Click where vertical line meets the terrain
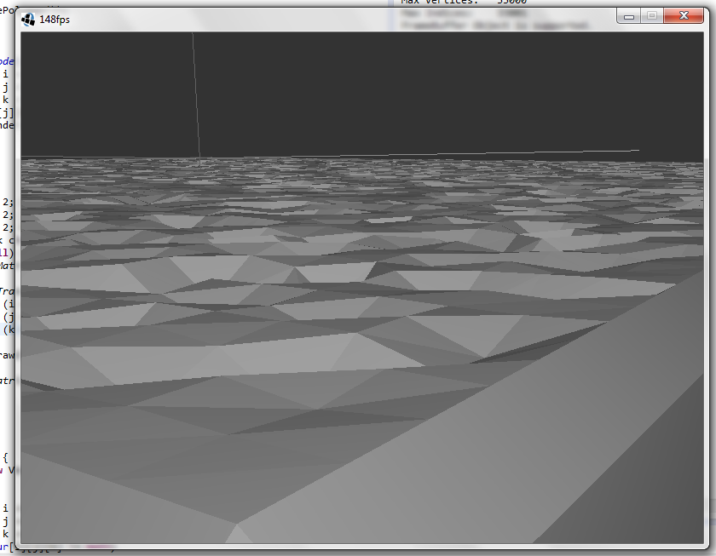Viewport: 716px width, 556px height. (x=199, y=158)
